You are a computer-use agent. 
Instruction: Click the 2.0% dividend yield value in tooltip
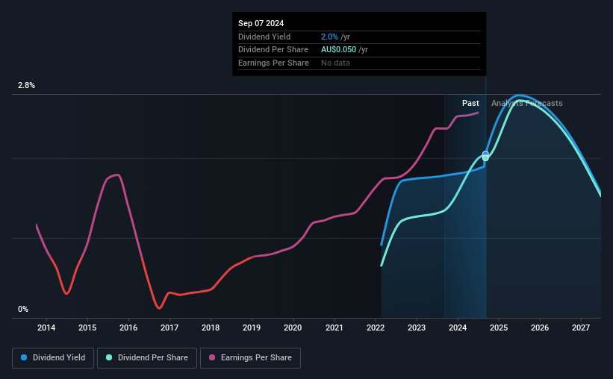329,37
